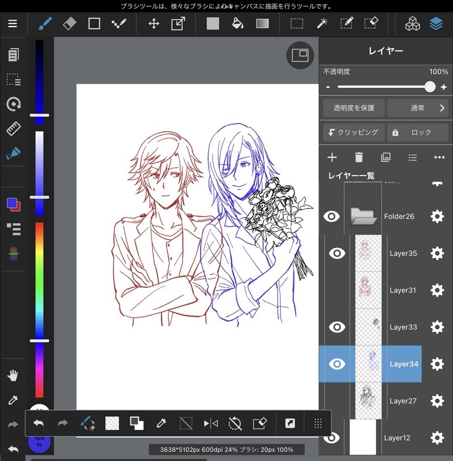453x461 pixels.
Task: Open Layer34 settings gear
Action: point(437,364)
